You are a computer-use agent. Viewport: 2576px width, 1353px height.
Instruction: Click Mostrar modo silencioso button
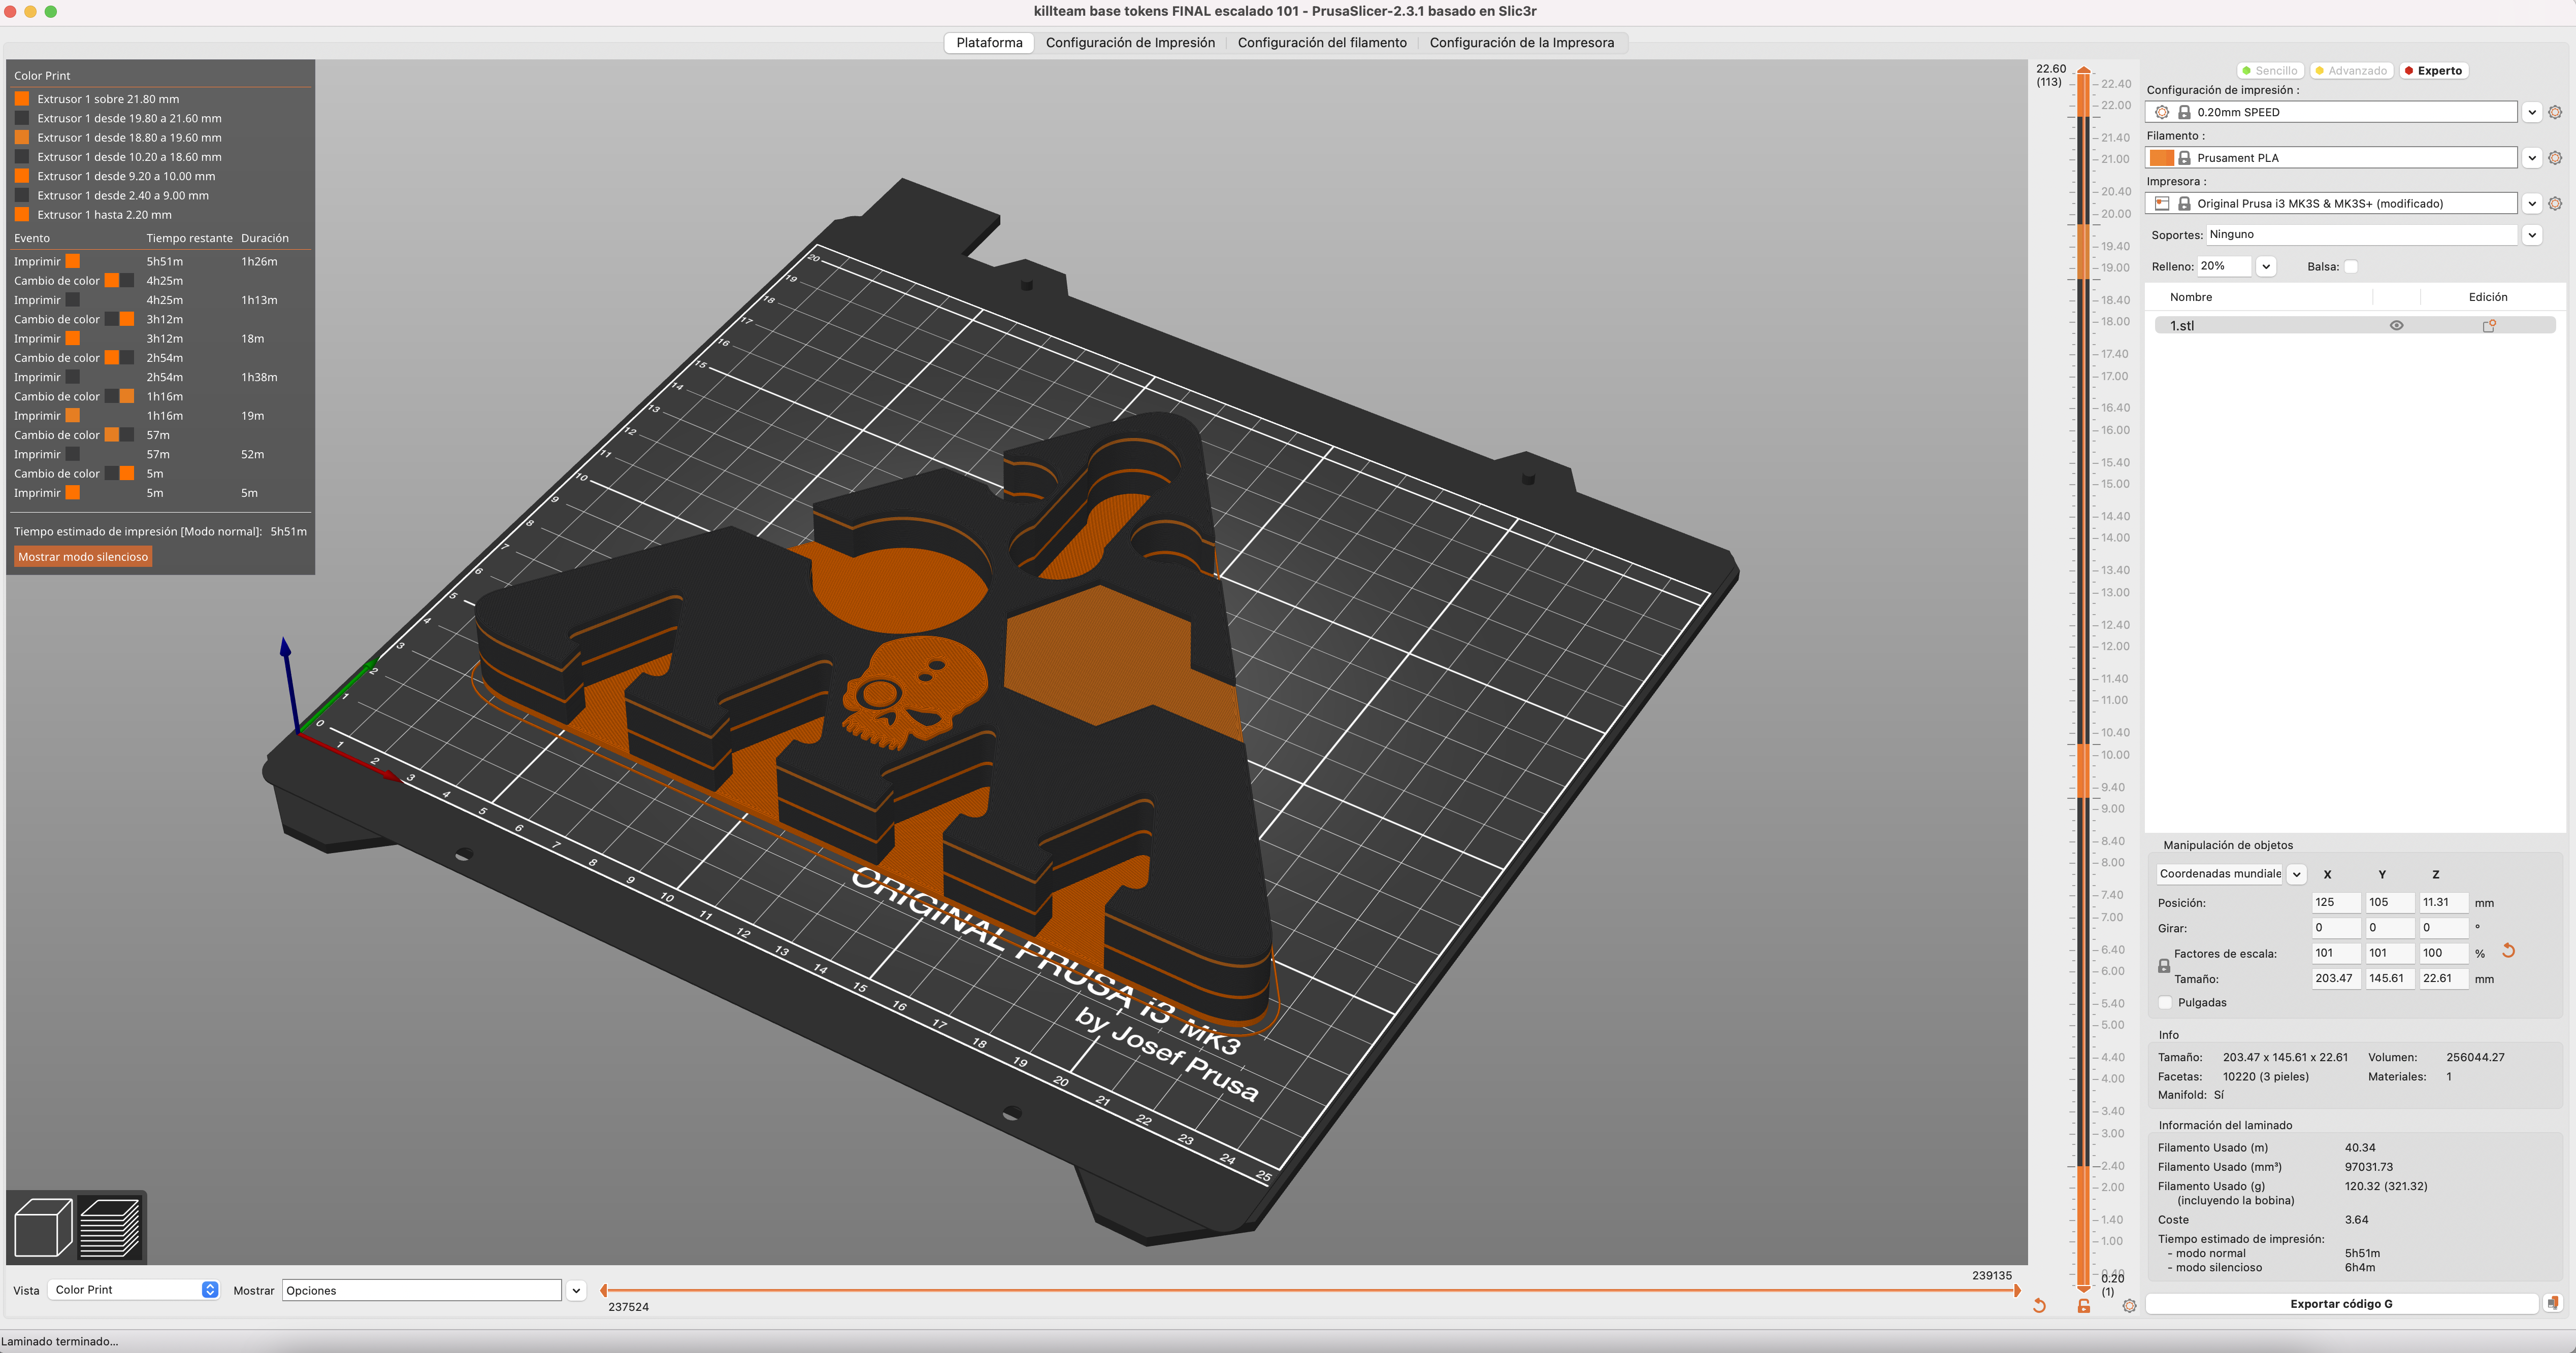pyautogui.click(x=83, y=557)
